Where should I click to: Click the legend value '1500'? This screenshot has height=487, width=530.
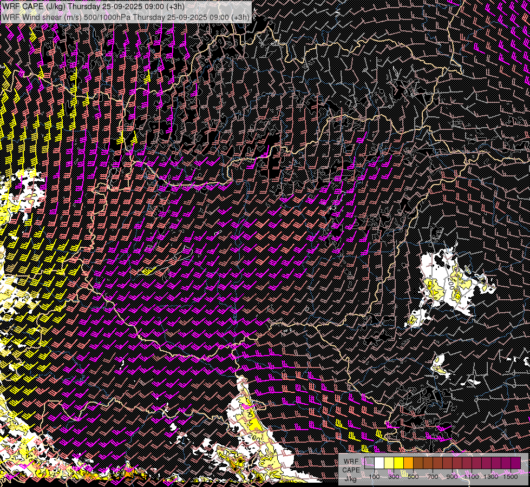point(511,477)
